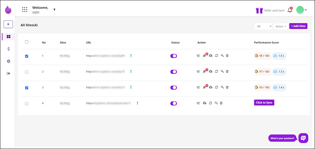Open WordPress admin icon for site 2
Viewport: 315px width, 149px height.
(x=198, y=71)
